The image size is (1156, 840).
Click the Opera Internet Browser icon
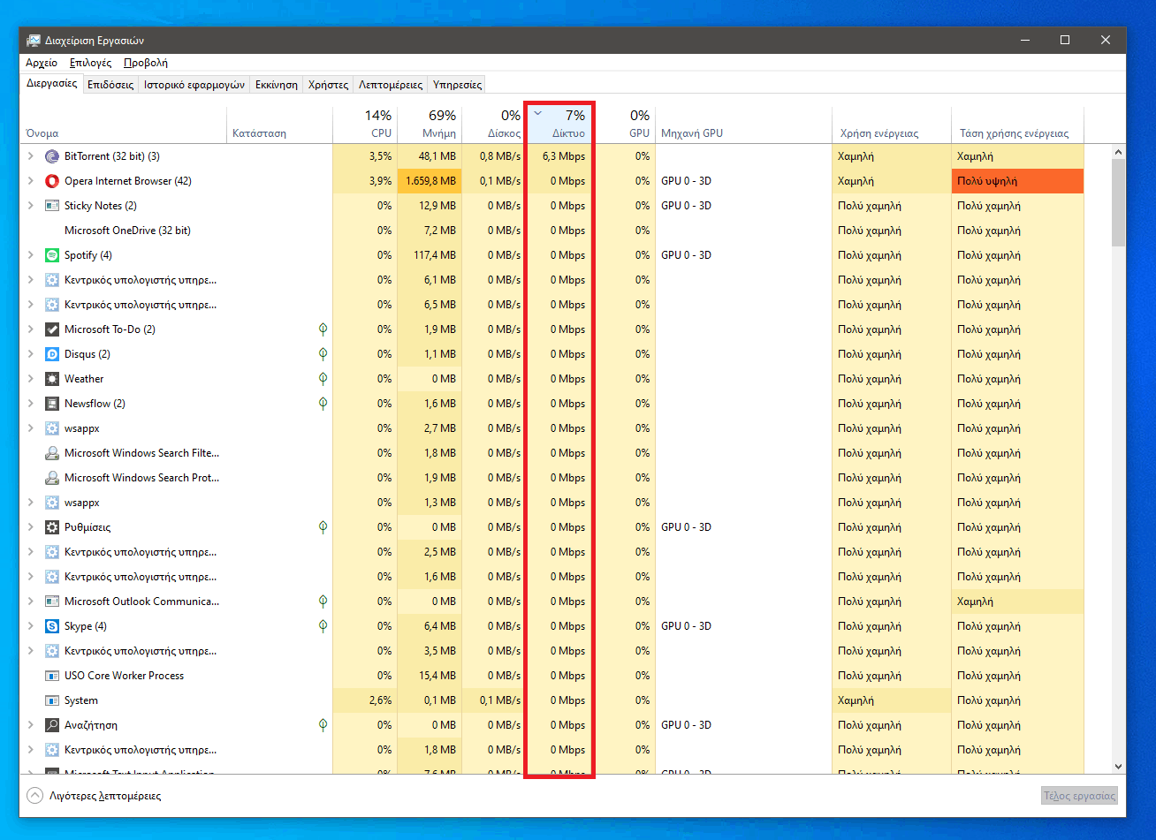tap(51, 181)
